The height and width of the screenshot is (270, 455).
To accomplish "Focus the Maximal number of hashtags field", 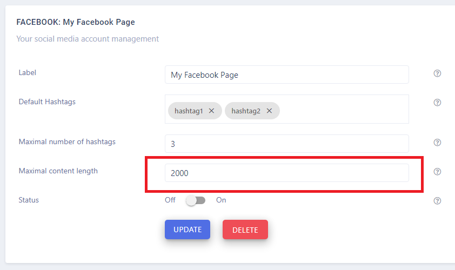I will (287, 144).
